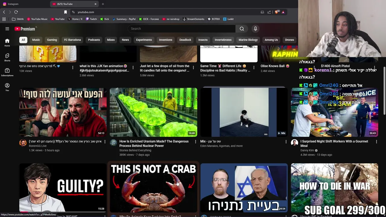386x217 pixels.
Task: Play the Enriched Uranium video thumbnail
Action: (153, 112)
